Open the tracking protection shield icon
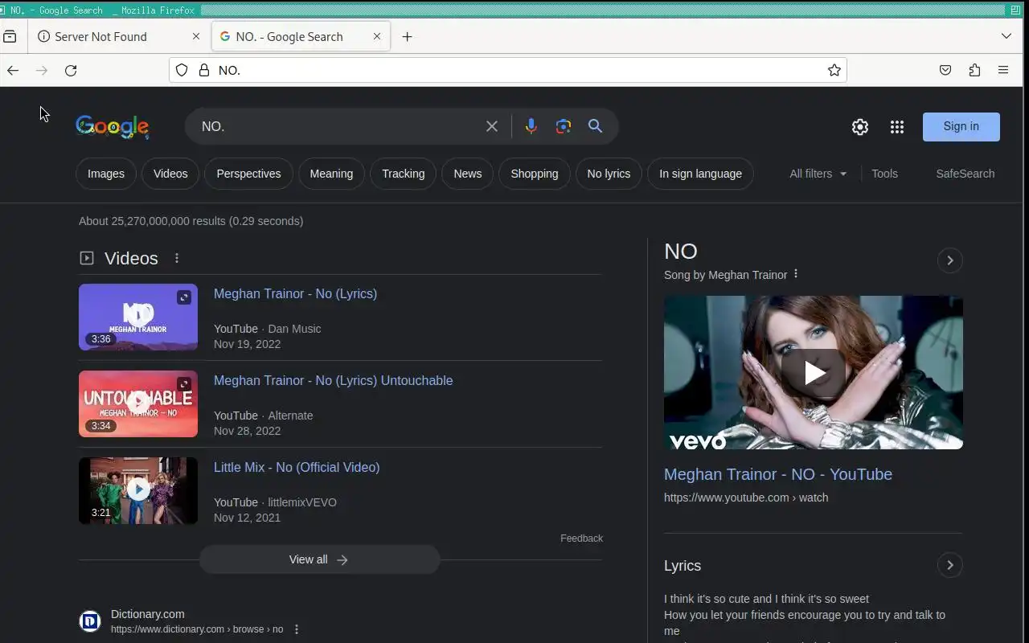This screenshot has width=1029, height=643. (x=182, y=71)
